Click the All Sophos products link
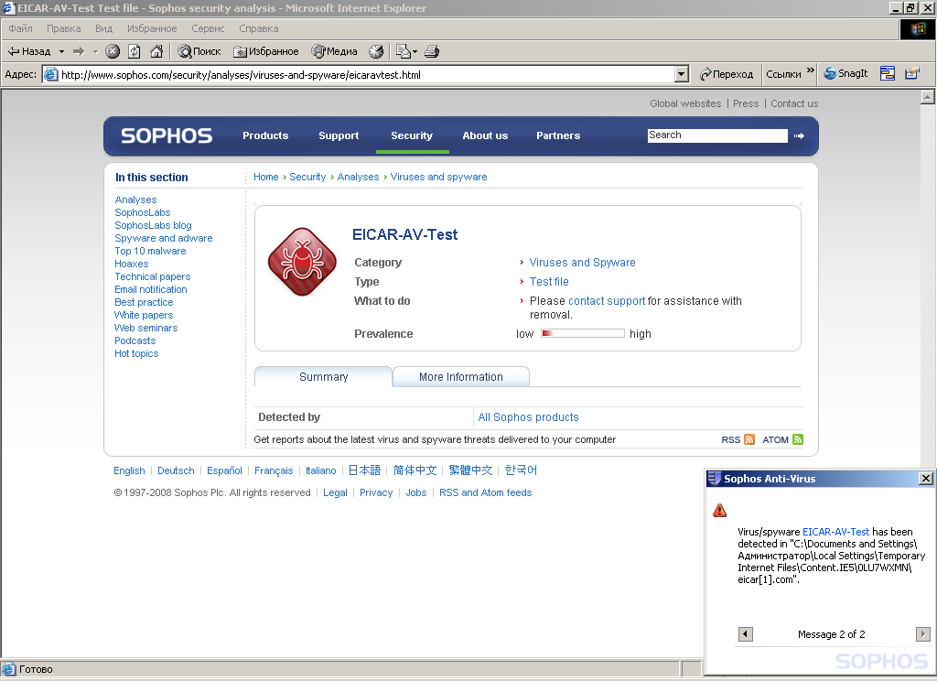 click(x=528, y=417)
